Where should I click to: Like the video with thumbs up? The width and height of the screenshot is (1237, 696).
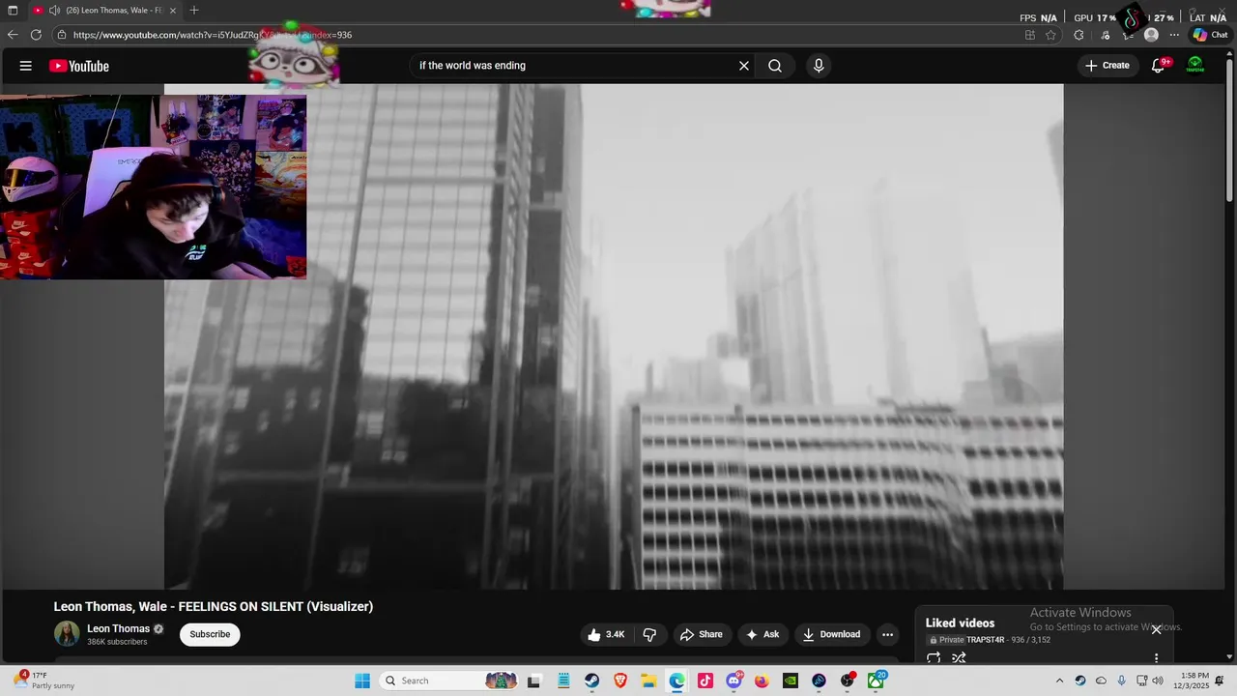tap(606, 634)
